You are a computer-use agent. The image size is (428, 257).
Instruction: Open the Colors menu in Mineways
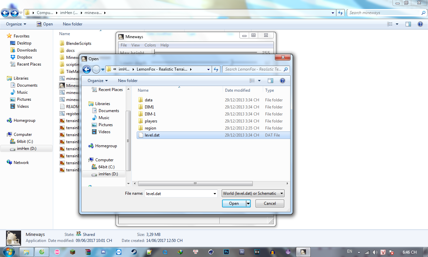tap(150, 45)
